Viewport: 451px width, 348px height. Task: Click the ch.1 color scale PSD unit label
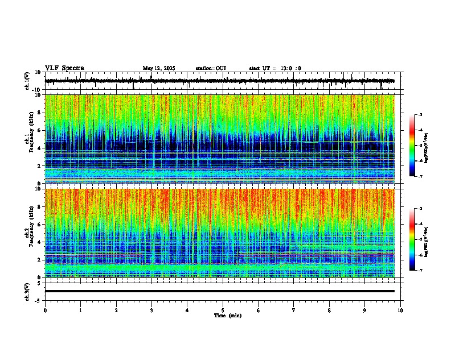[427, 148]
